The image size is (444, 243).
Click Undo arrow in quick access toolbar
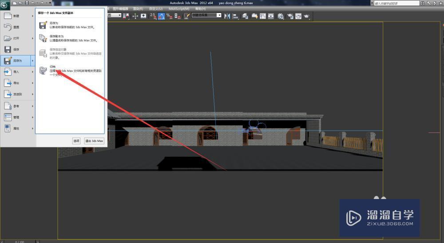[x=33, y=3]
